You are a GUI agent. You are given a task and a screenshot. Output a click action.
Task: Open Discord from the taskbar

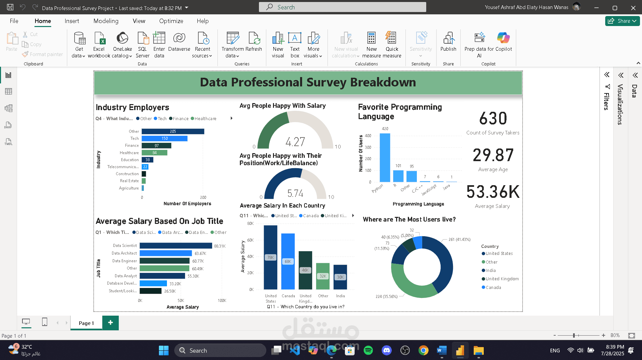point(387,350)
